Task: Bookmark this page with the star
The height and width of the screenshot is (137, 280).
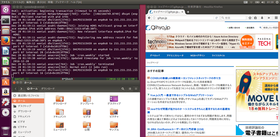Action: (x=250, y=18)
